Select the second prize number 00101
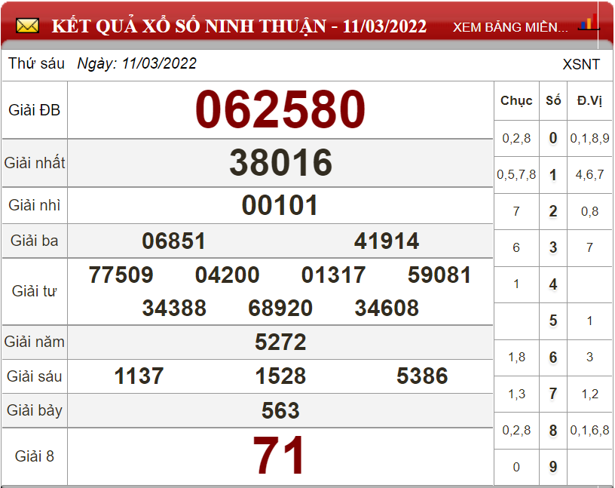615x488 pixels. click(x=280, y=205)
